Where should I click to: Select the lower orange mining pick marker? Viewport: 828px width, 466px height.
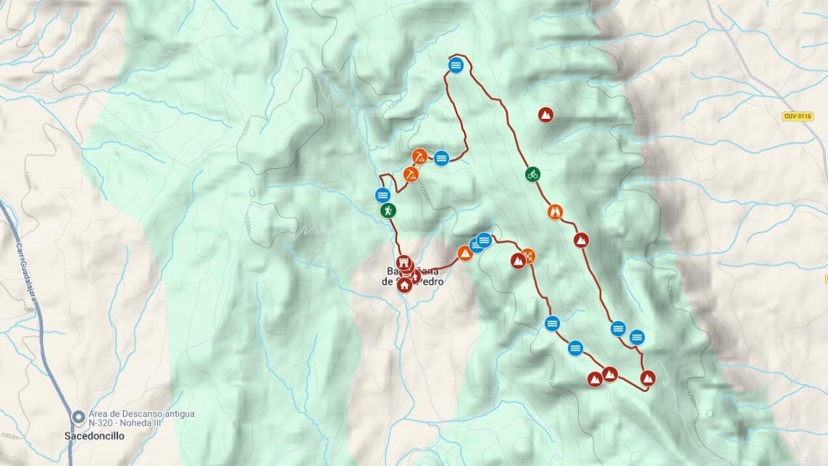click(411, 174)
